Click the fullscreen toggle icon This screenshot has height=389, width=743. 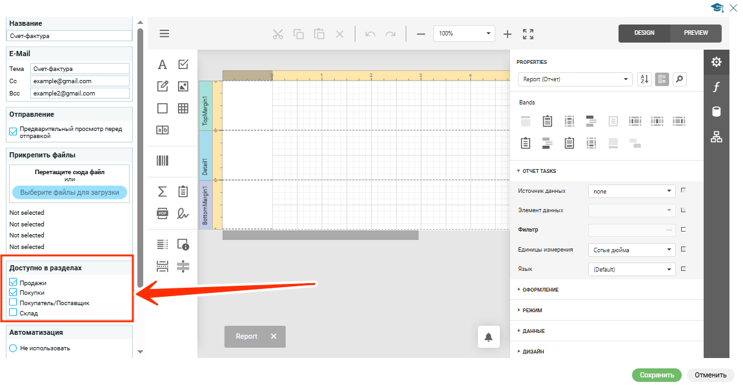[528, 34]
